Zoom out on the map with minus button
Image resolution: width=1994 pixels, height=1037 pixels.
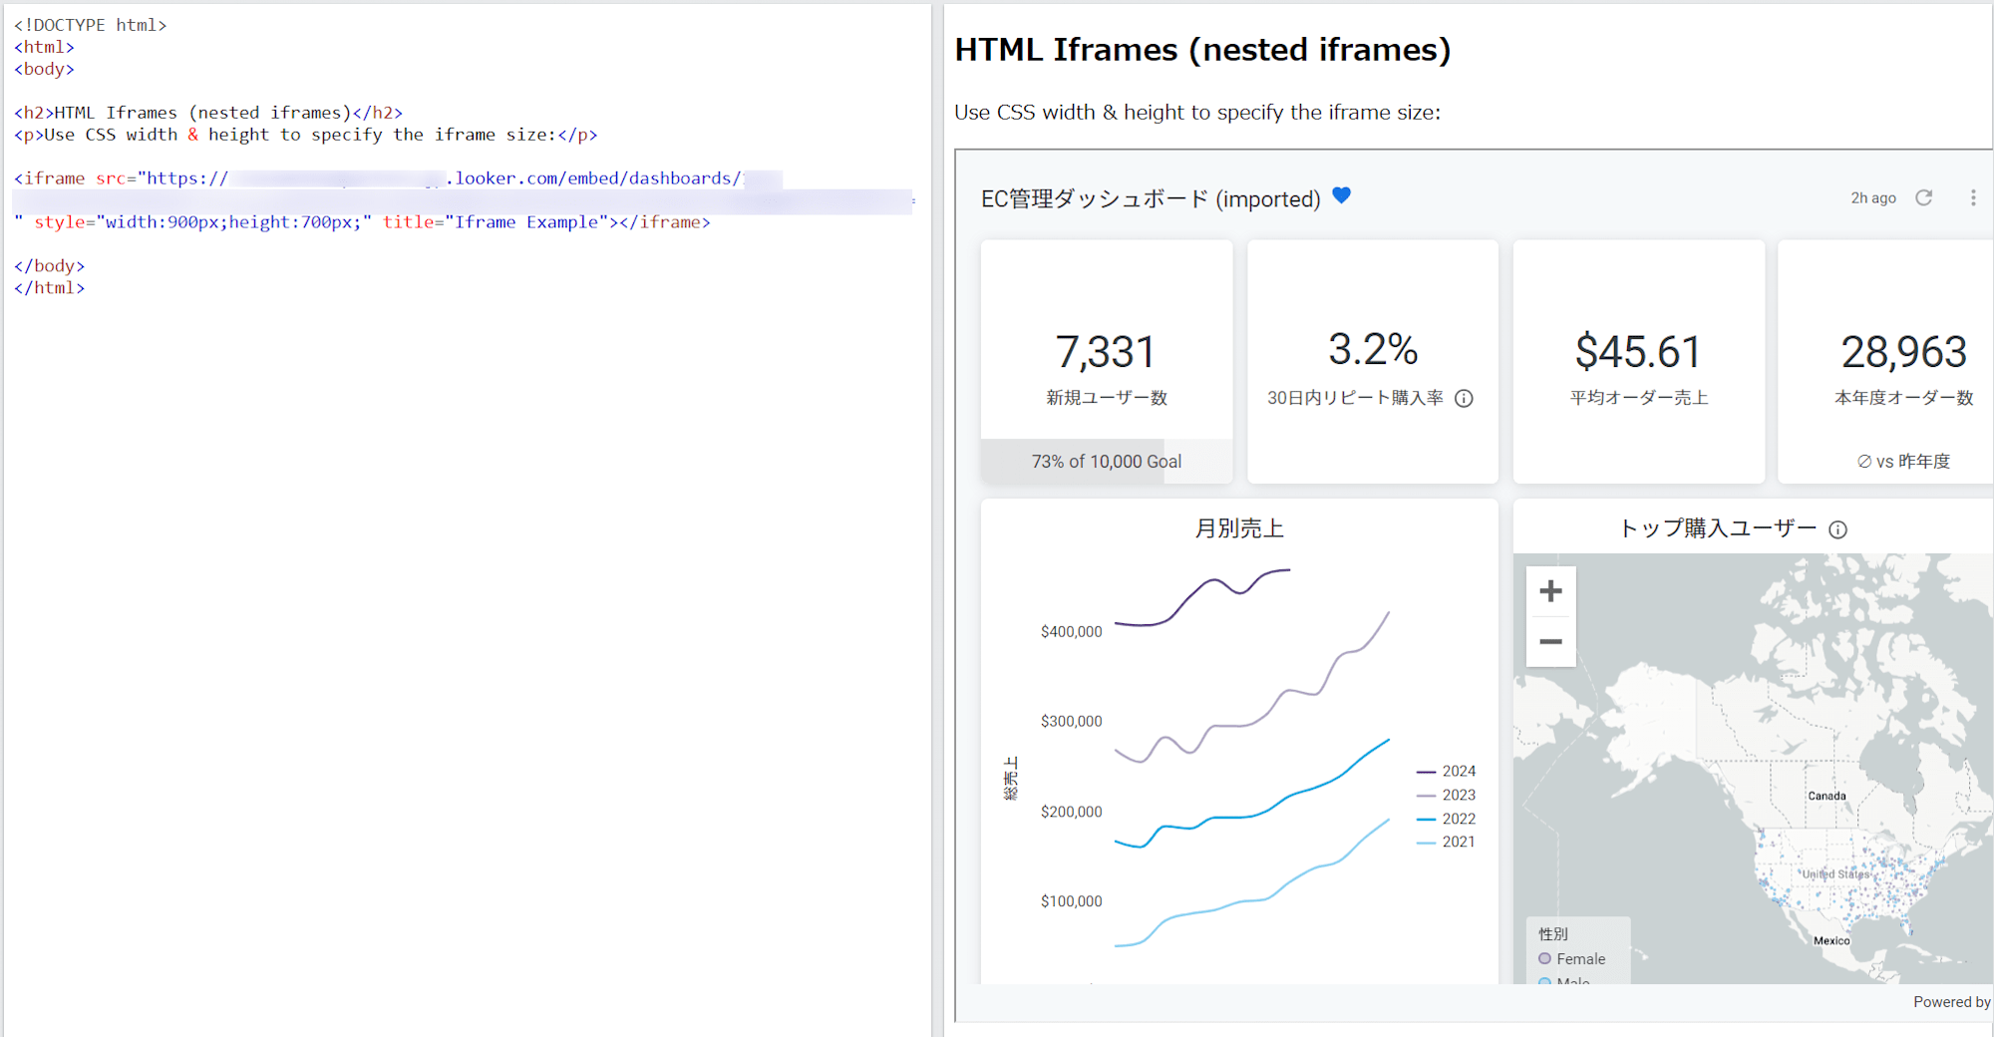pyautogui.click(x=1550, y=641)
